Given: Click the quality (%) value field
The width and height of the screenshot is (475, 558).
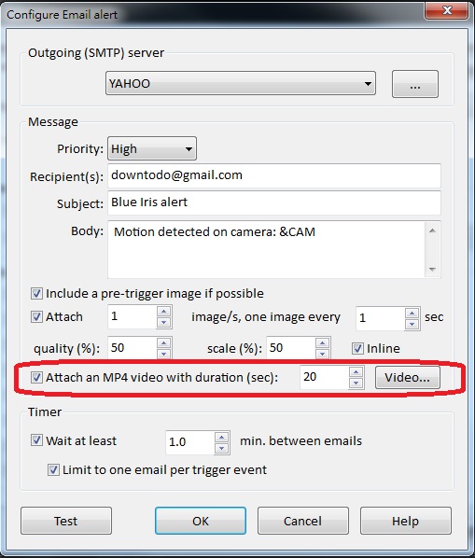Looking at the screenshot, I should (x=132, y=348).
